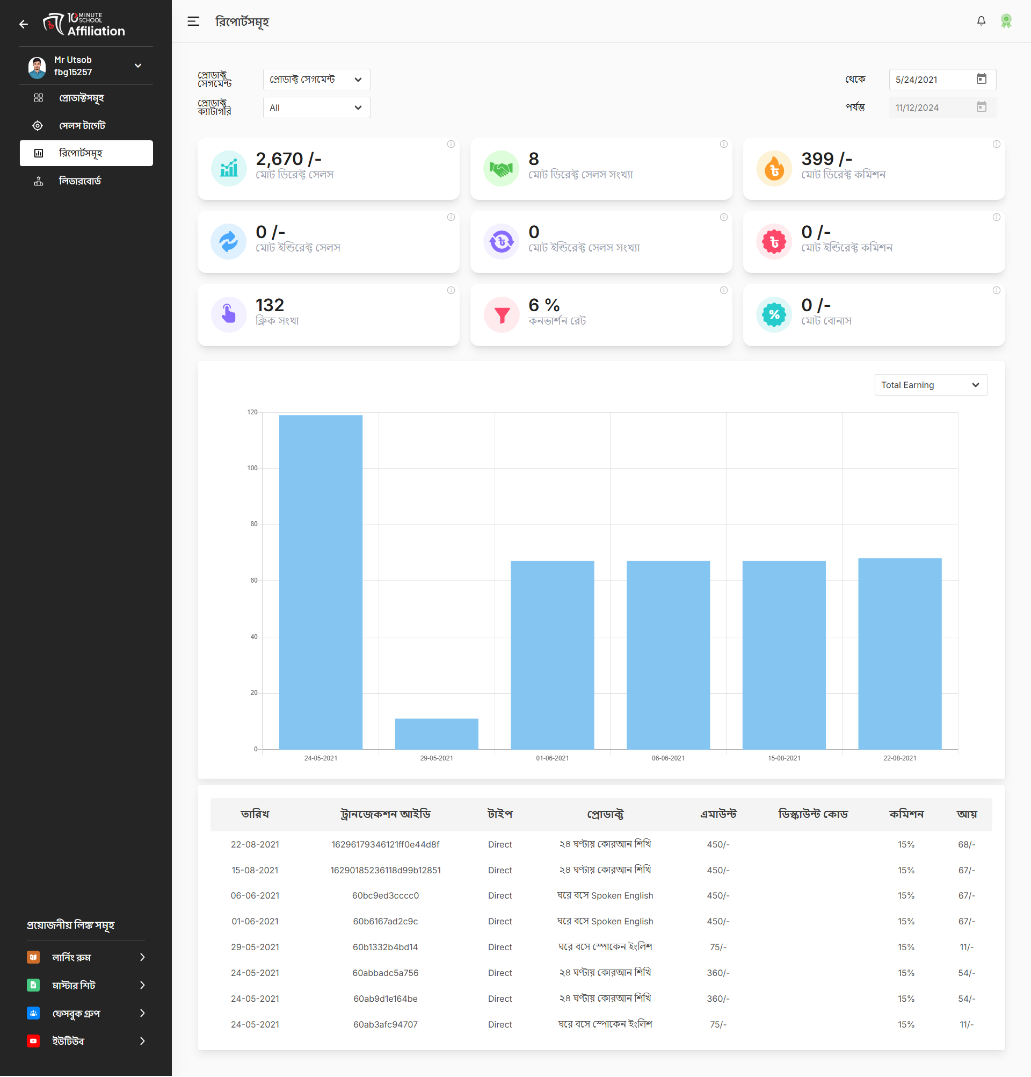Open the Total Earning chart dropdown
This screenshot has width=1031, height=1077.
click(x=931, y=385)
